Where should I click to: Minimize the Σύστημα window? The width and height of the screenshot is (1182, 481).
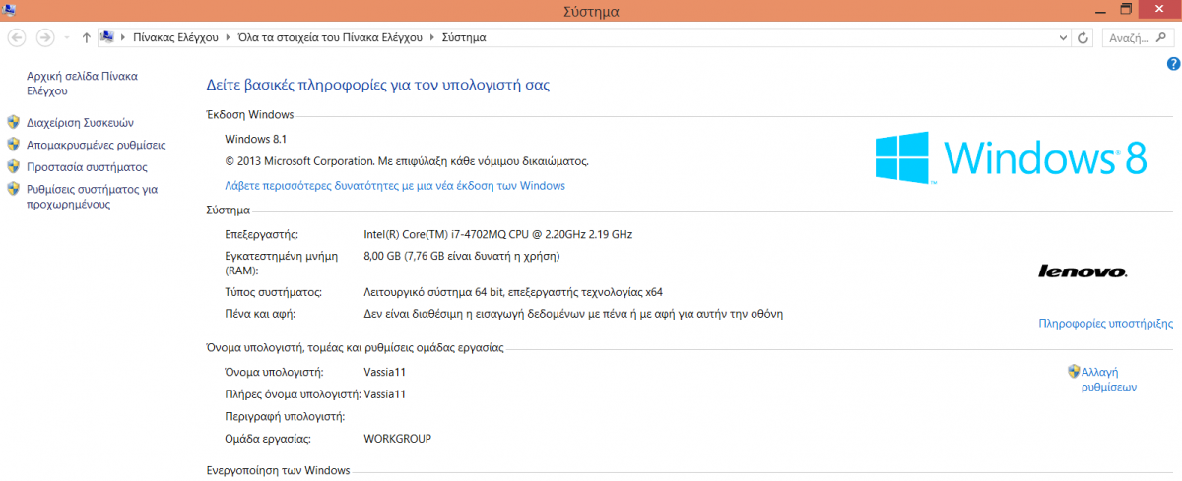[x=1099, y=9]
